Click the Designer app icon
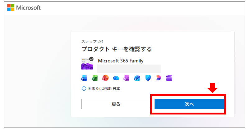Screen dimensions: 249x130 [159, 78]
